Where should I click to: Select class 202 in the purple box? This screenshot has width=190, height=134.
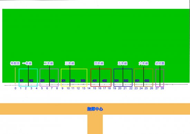point(53,81)
